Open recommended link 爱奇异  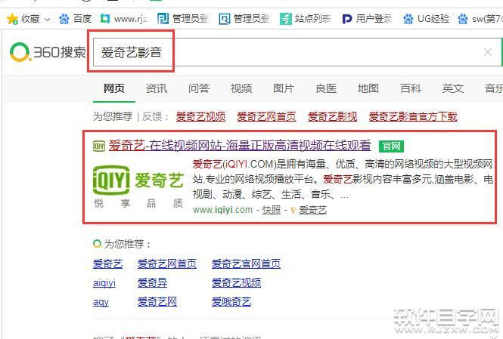point(152,283)
